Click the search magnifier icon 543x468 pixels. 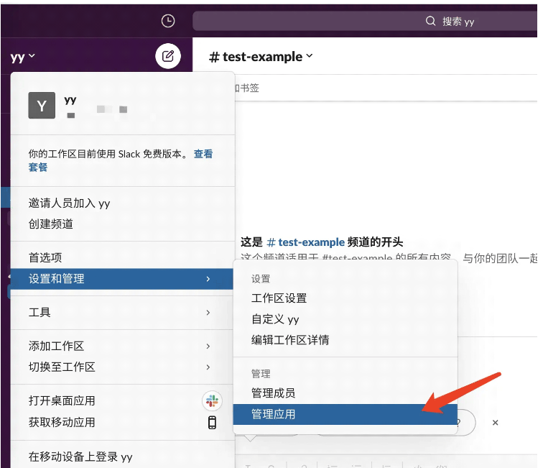(430, 21)
